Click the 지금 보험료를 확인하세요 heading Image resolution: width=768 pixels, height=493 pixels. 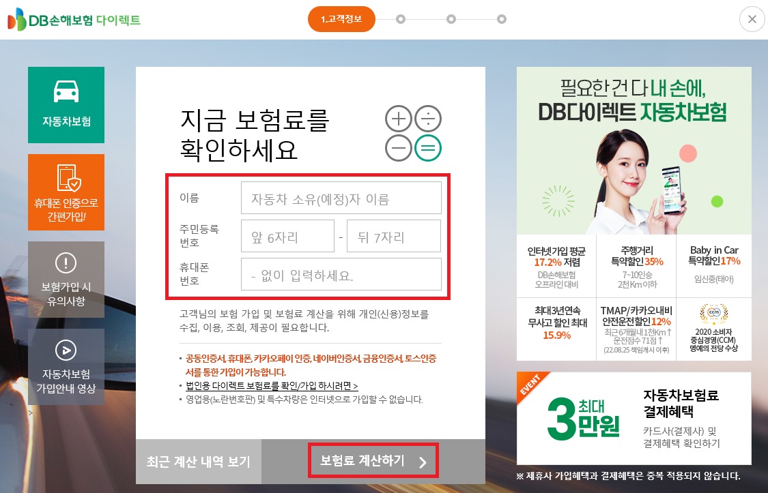[x=255, y=134]
